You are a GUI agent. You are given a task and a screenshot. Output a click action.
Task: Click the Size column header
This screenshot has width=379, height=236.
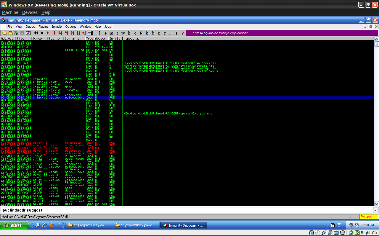tap(24, 39)
